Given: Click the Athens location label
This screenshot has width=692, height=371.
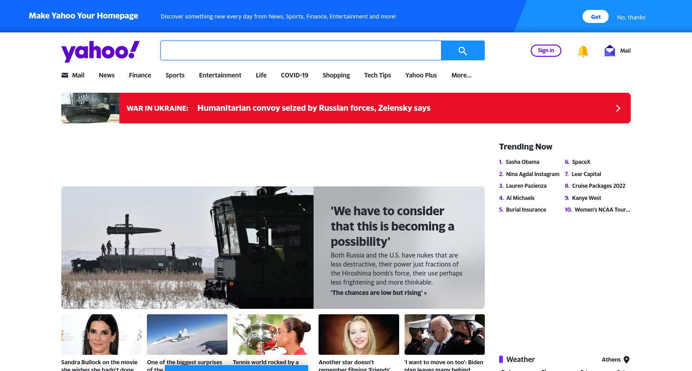Looking at the screenshot, I should [x=611, y=360].
